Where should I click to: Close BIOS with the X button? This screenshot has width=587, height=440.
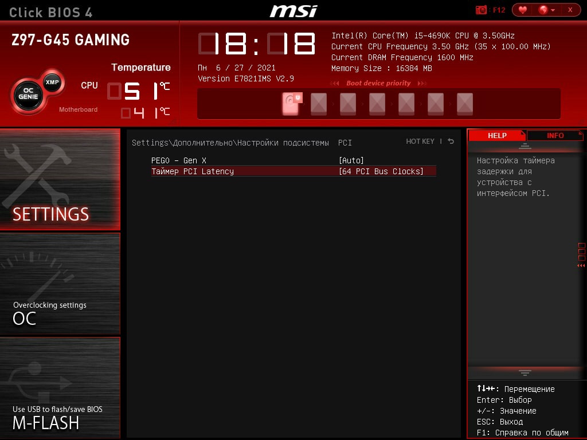tap(570, 10)
